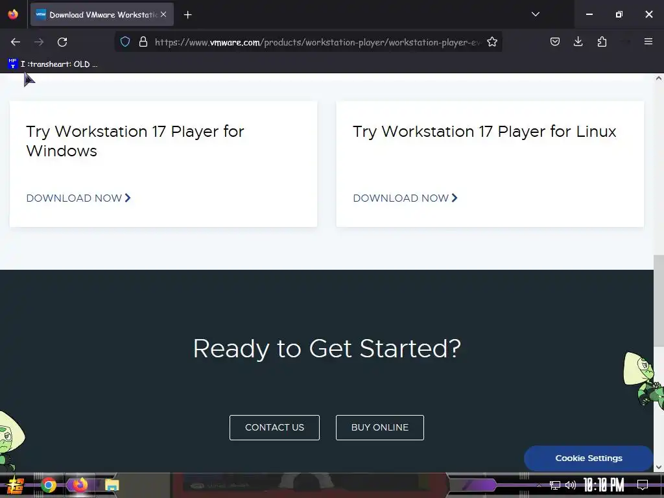This screenshot has height=498, width=664.
Task: Open the Windows Start button
Action: (16, 485)
